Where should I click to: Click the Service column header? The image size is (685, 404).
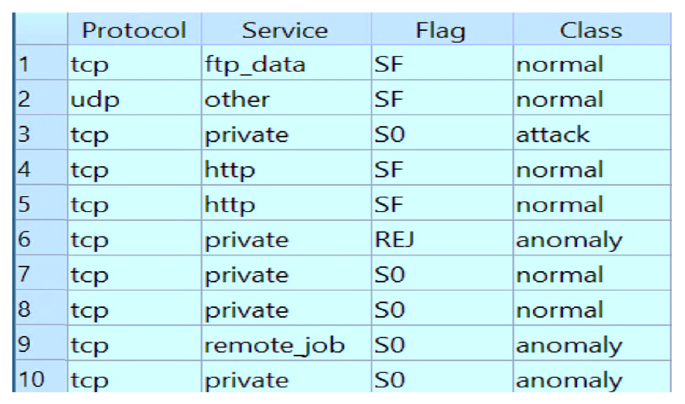coord(285,30)
